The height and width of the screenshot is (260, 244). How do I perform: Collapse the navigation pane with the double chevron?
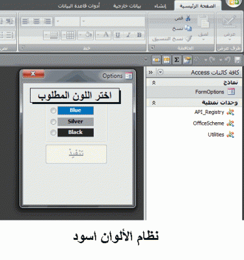pyautogui.click(x=151, y=72)
